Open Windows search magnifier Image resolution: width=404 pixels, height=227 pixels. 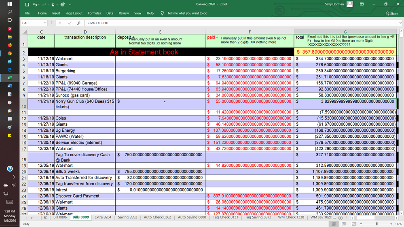pos(10,12)
